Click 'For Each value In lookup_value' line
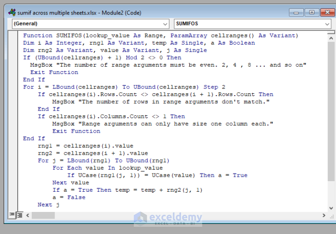Image resolution: width=336 pixels, height=234 pixels. pyautogui.click(x=107, y=168)
